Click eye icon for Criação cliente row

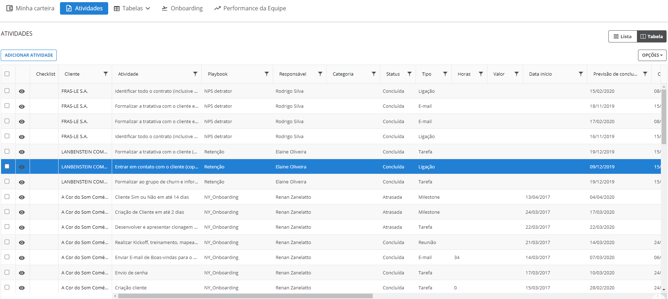(22, 288)
